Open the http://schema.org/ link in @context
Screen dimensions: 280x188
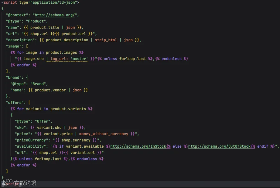coord(55,15)
